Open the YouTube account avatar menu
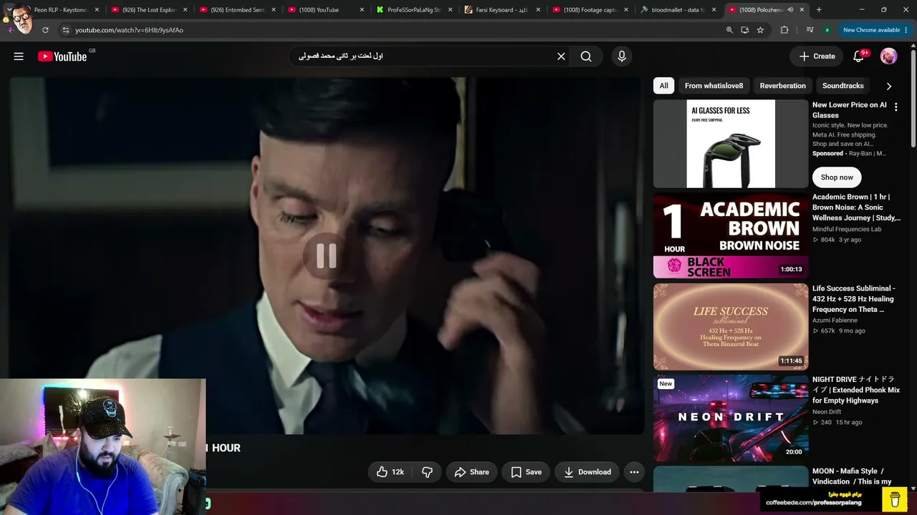This screenshot has width=917, height=515. tap(888, 57)
